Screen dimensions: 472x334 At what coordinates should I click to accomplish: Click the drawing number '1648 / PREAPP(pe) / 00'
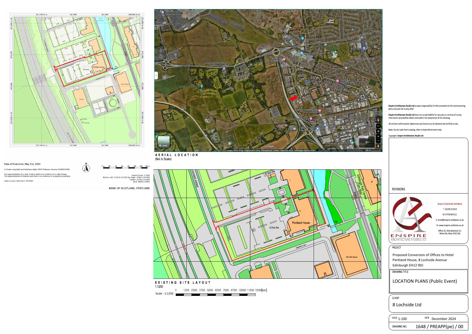(439, 326)
